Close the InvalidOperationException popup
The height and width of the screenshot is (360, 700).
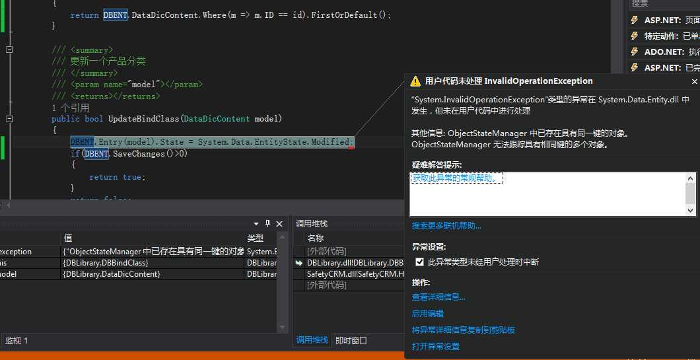(x=694, y=81)
